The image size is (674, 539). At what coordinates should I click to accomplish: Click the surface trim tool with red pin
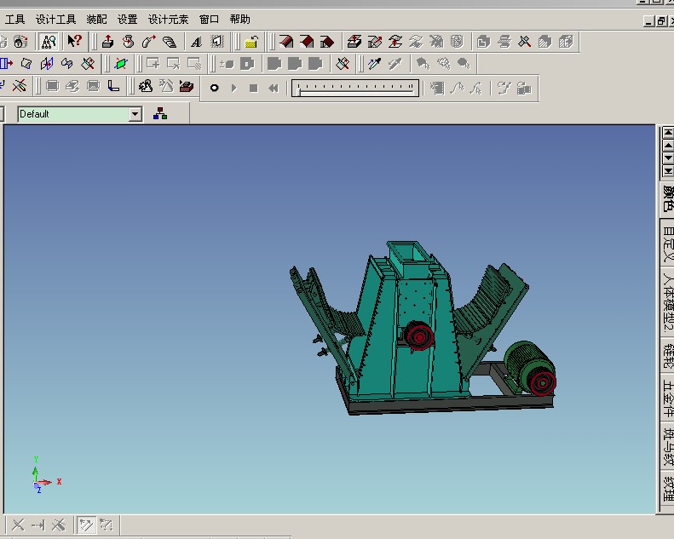click(x=524, y=42)
